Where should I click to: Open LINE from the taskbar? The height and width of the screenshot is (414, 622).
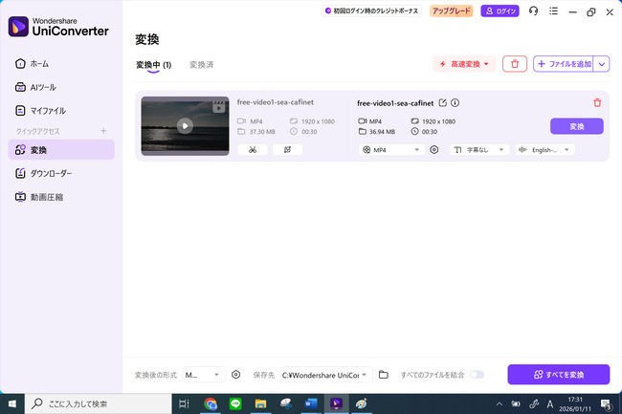tap(235, 403)
